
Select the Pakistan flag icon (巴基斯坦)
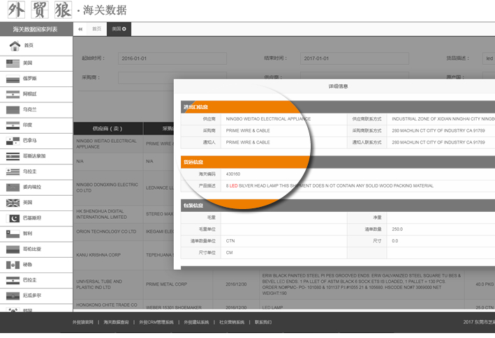point(13,218)
